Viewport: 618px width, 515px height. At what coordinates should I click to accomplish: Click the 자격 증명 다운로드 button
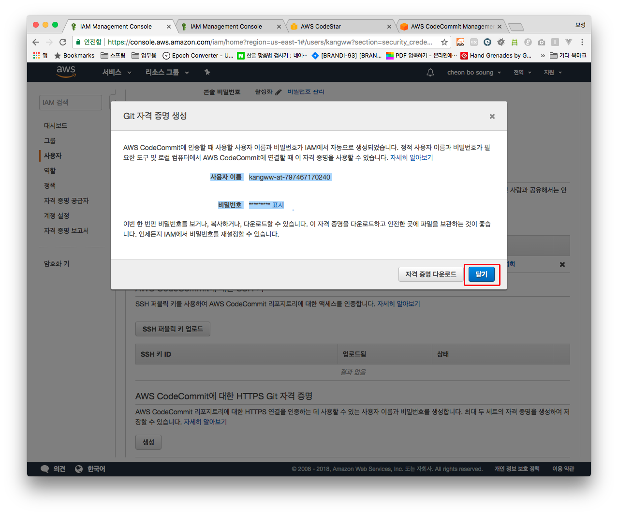[430, 274]
